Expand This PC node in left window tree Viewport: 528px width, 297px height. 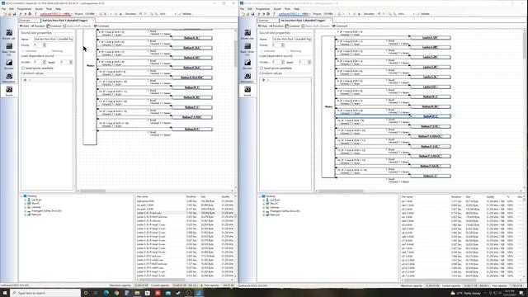(x=25, y=204)
